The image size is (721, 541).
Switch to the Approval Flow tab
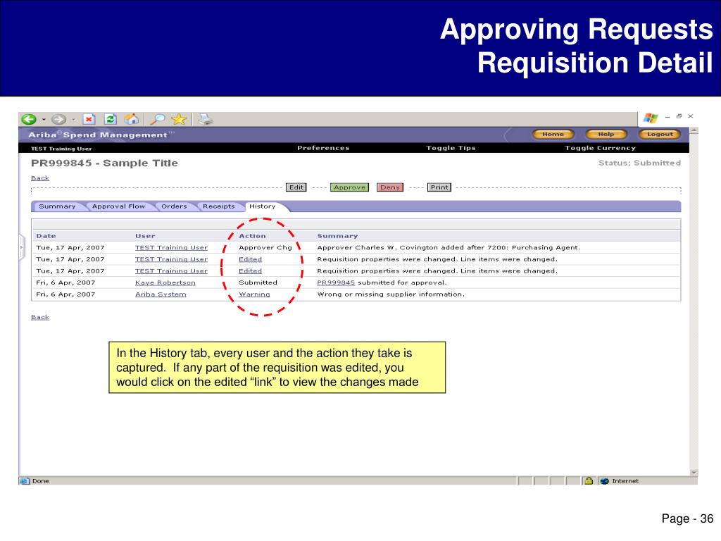point(118,206)
